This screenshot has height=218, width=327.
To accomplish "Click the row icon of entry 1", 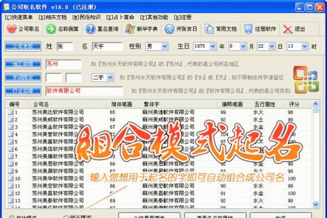I will coord(10,112).
